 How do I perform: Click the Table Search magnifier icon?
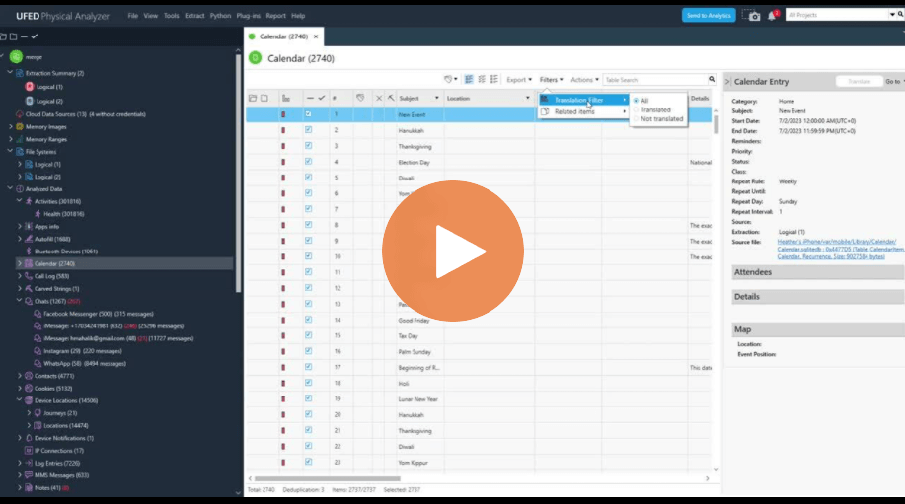pyautogui.click(x=711, y=80)
